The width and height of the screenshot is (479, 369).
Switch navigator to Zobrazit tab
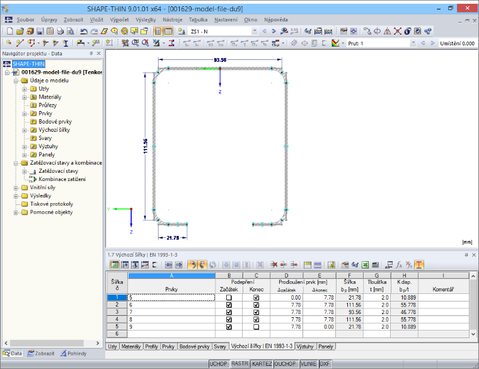(x=41, y=353)
